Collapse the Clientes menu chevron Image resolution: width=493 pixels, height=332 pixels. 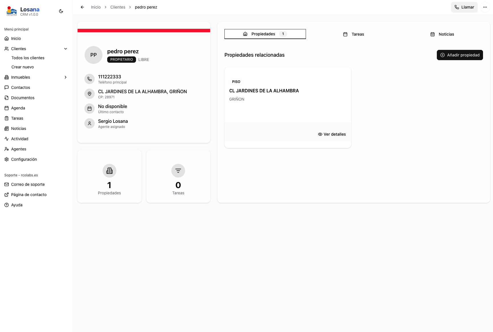66,48
